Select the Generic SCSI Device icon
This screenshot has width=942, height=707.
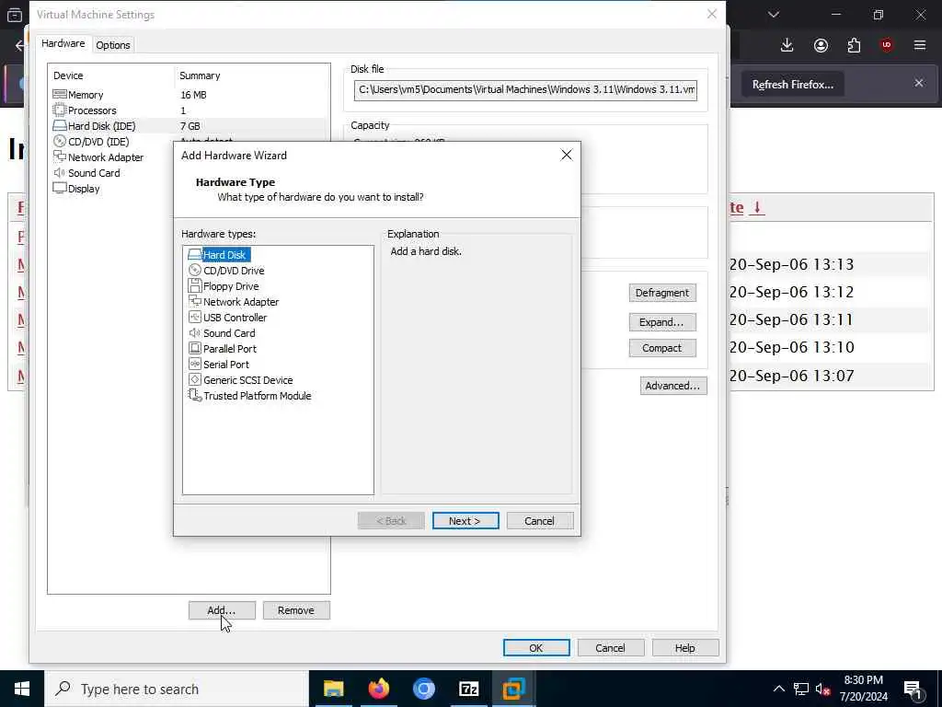tap(195, 380)
